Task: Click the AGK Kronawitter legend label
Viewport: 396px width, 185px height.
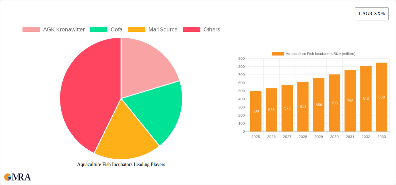Action: coord(64,30)
